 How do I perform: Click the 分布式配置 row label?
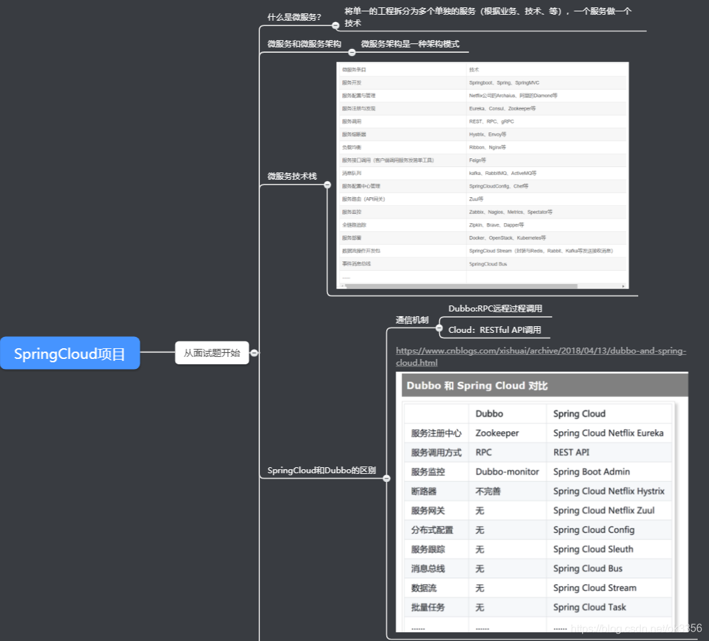(432, 530)
